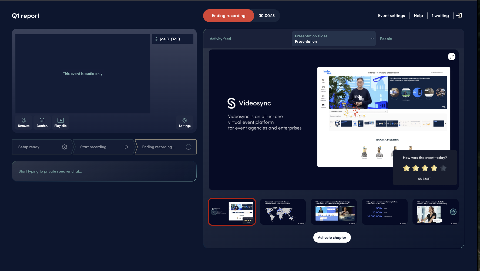View the 1 waiting attendees
Image resolution: width=480 pixels, height=271 pixels.
(440, 16)
